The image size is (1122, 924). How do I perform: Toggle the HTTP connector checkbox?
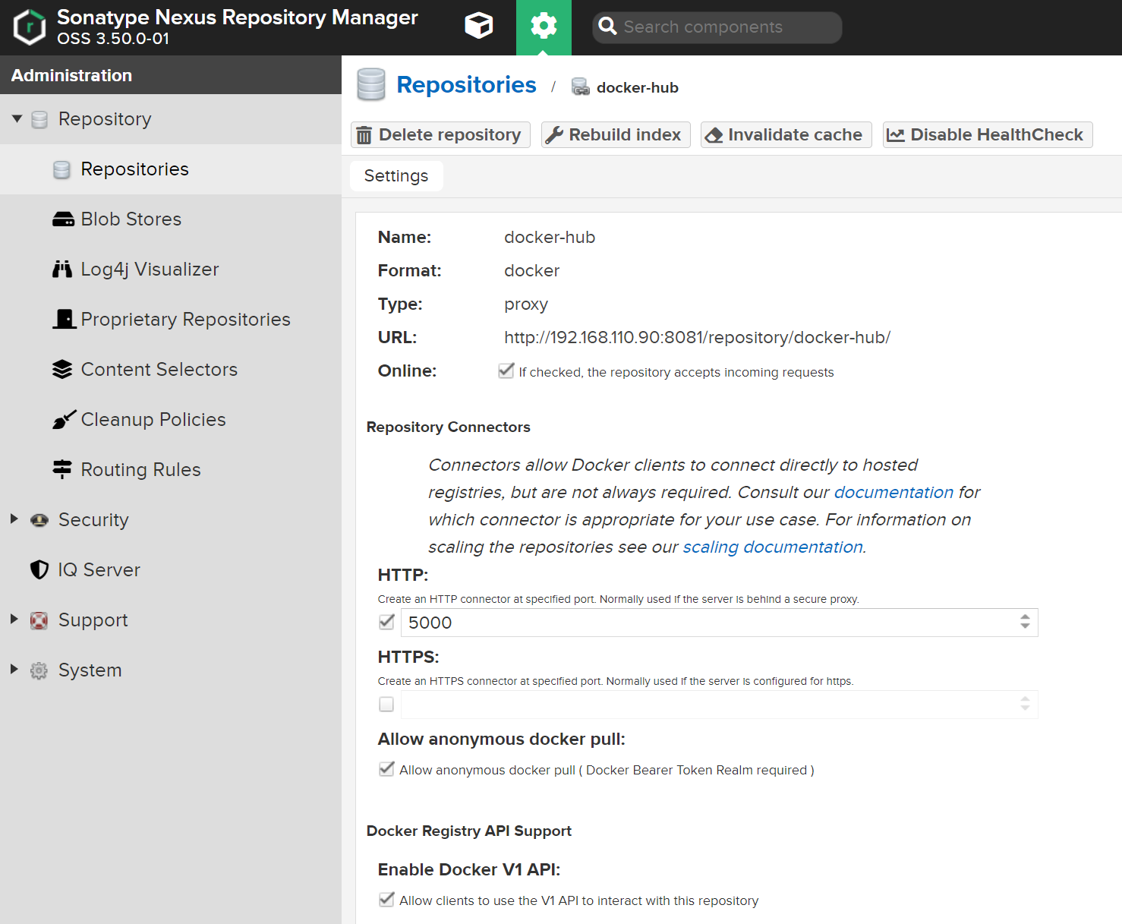pos(386,623)
